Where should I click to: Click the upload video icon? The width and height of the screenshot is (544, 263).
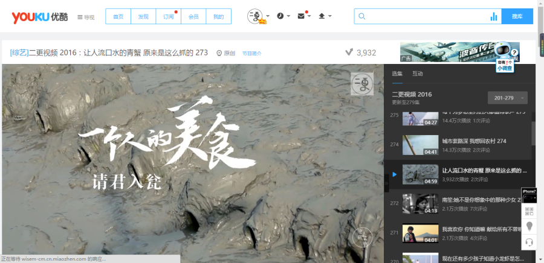[322, 16]
